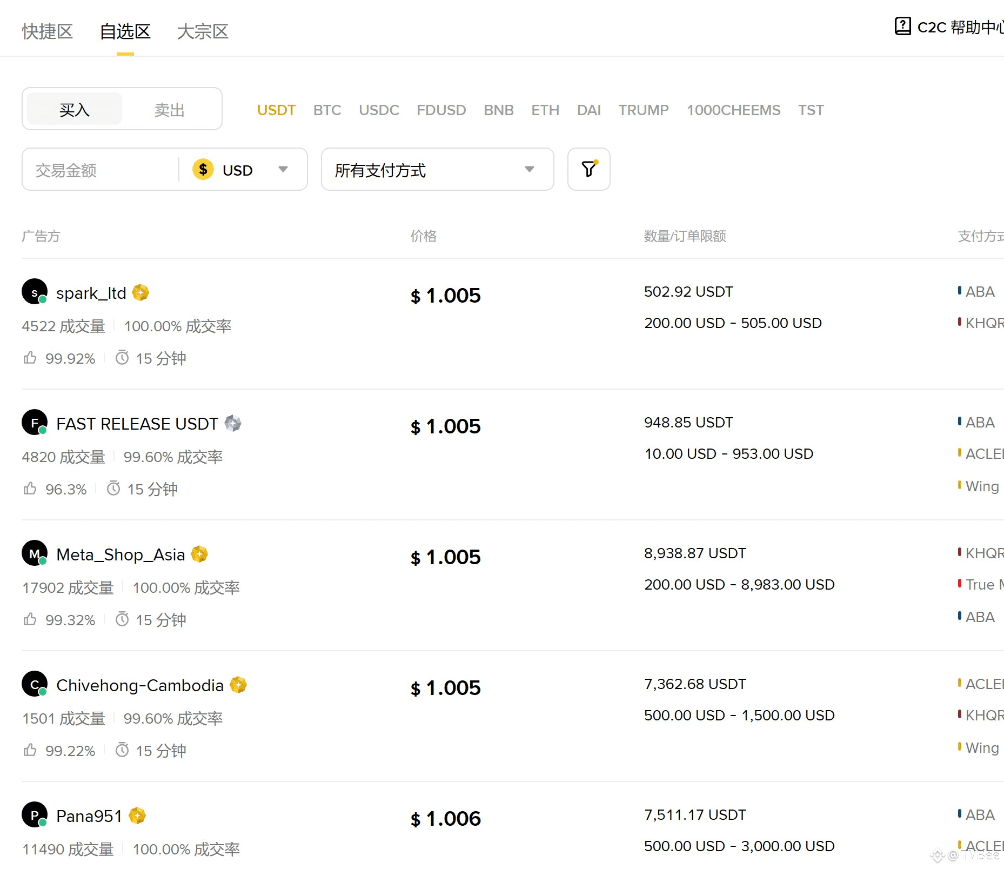Click the 交易金额 amount input field

point(100,170)
